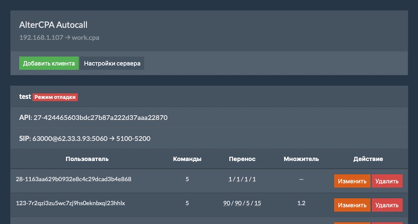This screenshot has height=224, width=418.
Task: Click the 90 / 90 / 5 / 15 transfer value
Action: (x=242, y=203)
